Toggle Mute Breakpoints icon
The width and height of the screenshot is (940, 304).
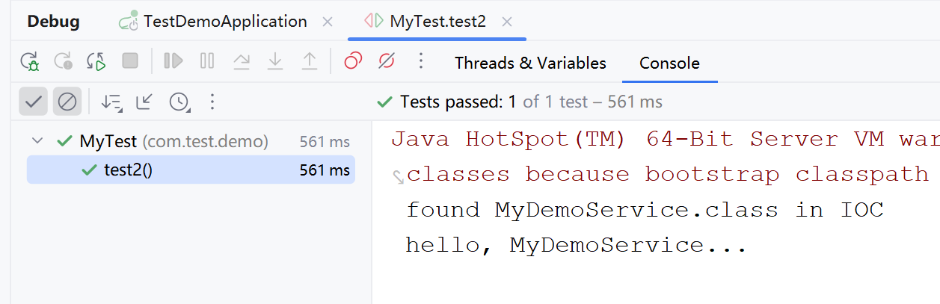pyautogui.click(x=387, y=61)
